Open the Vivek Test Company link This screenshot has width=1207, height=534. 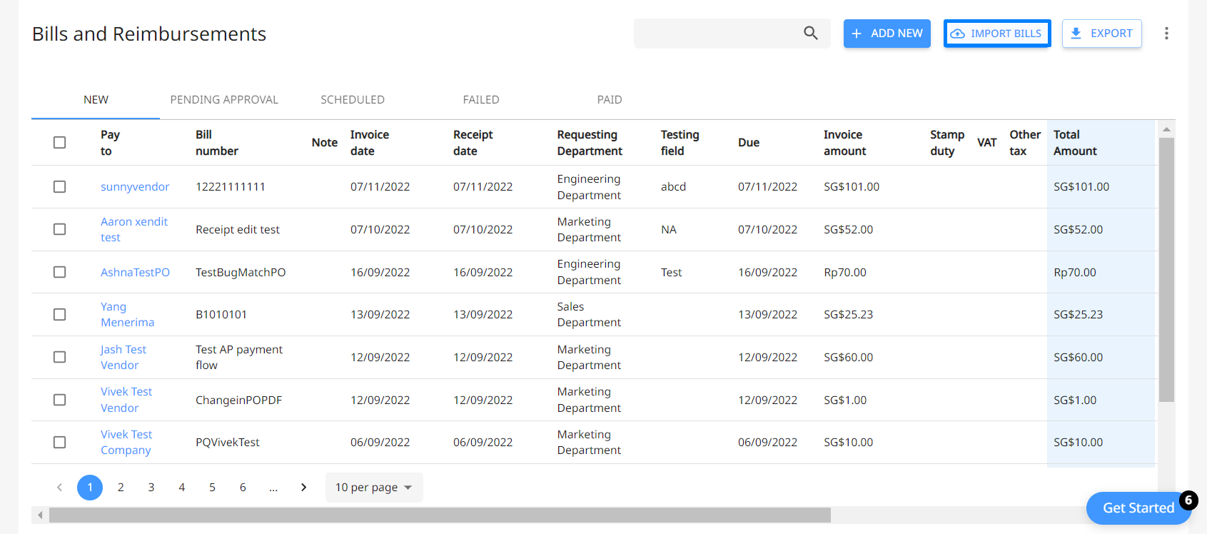[x=126, y=442]
